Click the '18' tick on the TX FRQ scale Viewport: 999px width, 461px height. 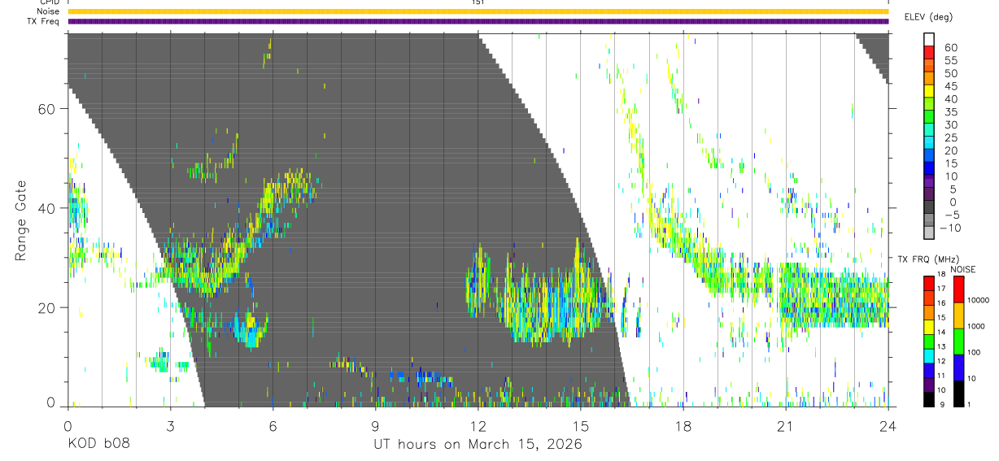point(941,275)
